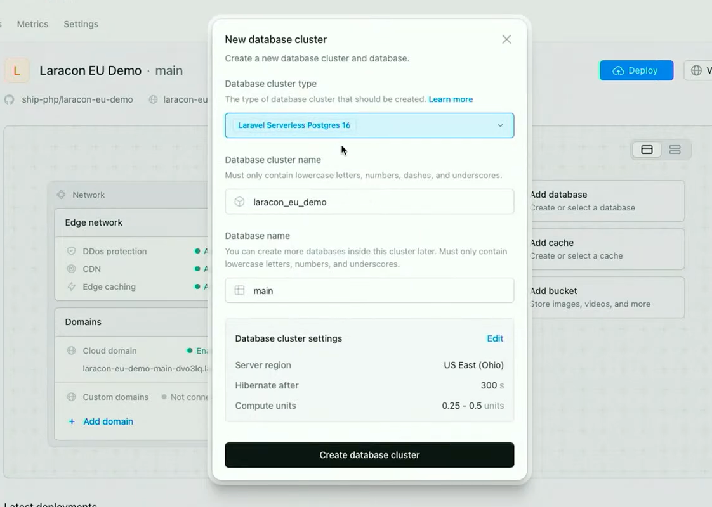The height and width of the screenshot is (507, 712).
Task: Click the L project avatar icon
Action: [x=16, y=71]
